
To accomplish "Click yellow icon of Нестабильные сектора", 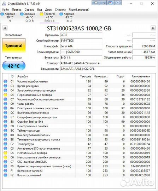I will tap(5, 153).
